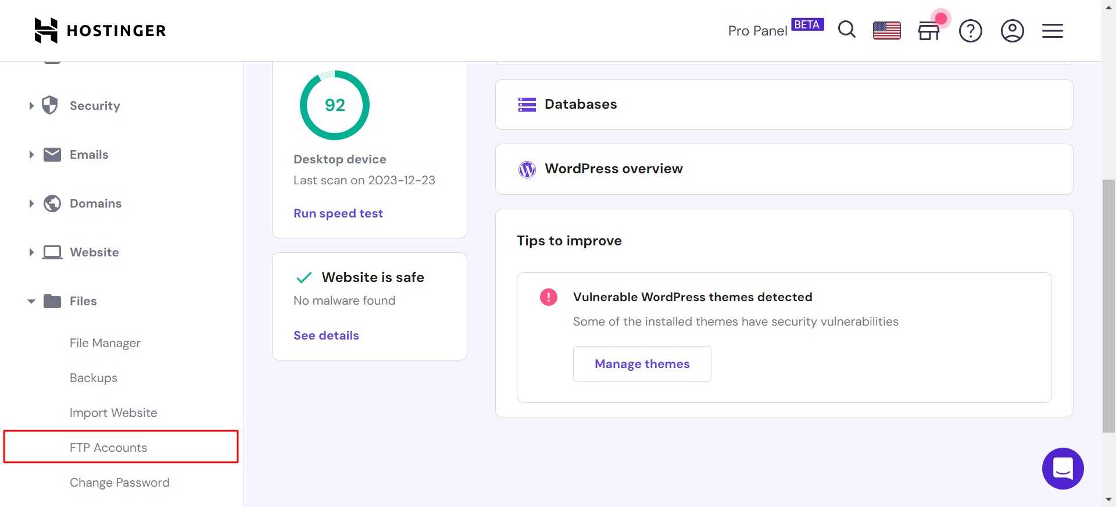Open the WordPress overview card
Screen dimensions: 1116x507
pyautogui.click(x=784, y=169)
